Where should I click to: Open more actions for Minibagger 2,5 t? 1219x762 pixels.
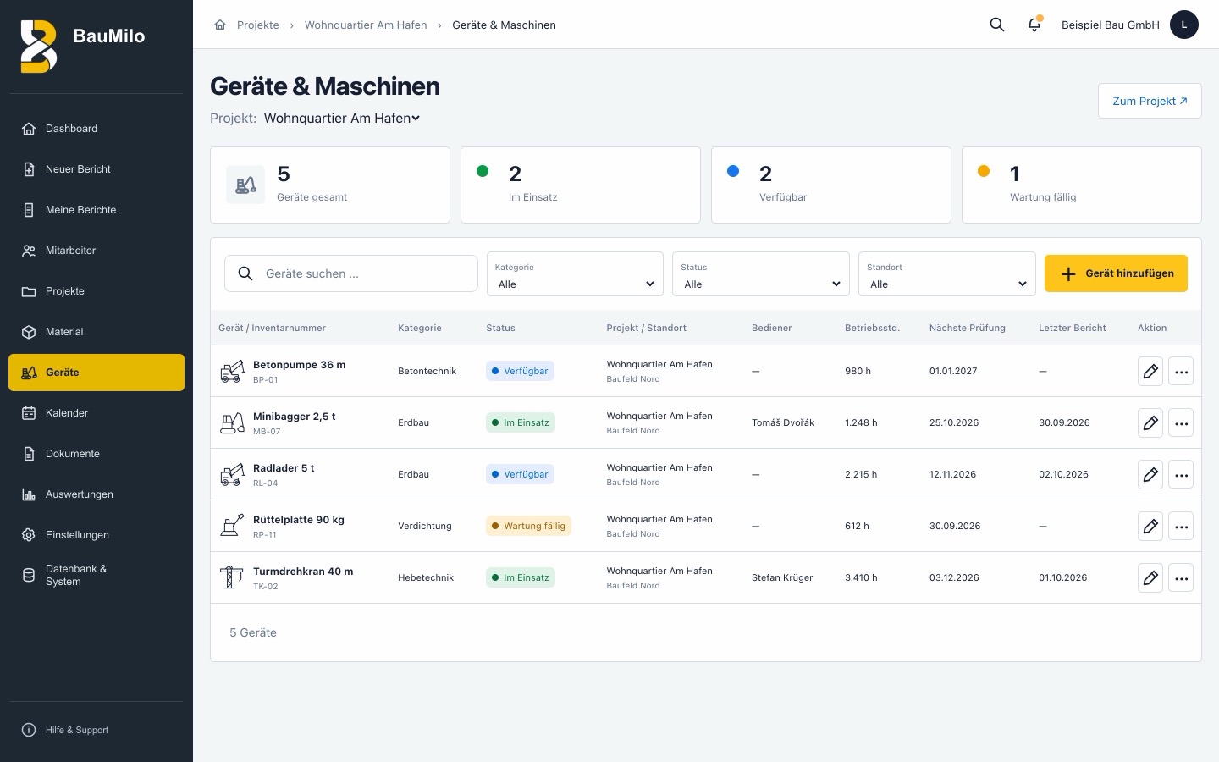tap(1181, 422)
